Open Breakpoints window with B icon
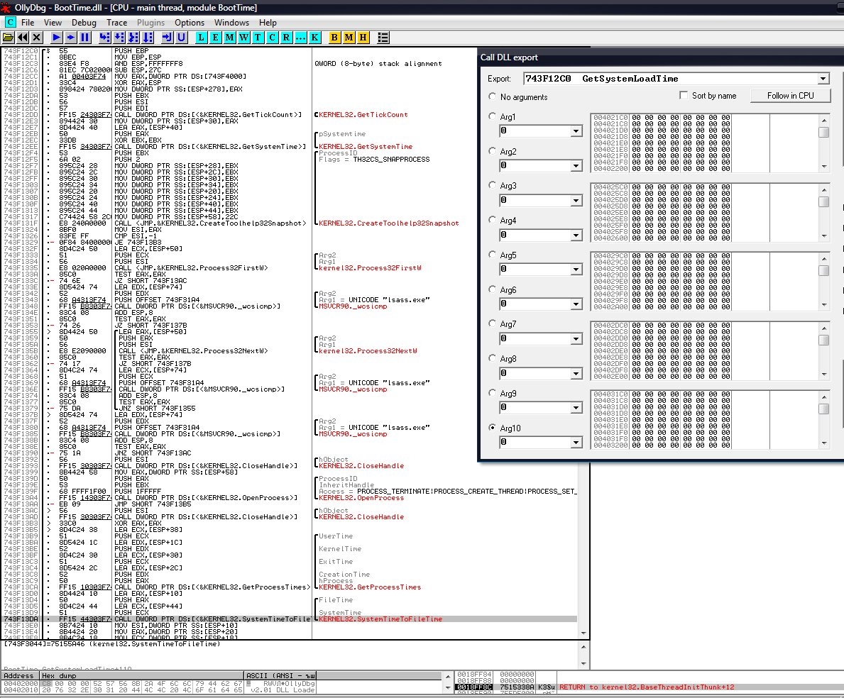 tap(334, 37)
